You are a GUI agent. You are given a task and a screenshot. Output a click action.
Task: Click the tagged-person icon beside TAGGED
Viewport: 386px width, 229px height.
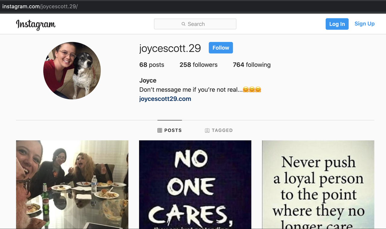pyautogui.click(x=207, y=130)
